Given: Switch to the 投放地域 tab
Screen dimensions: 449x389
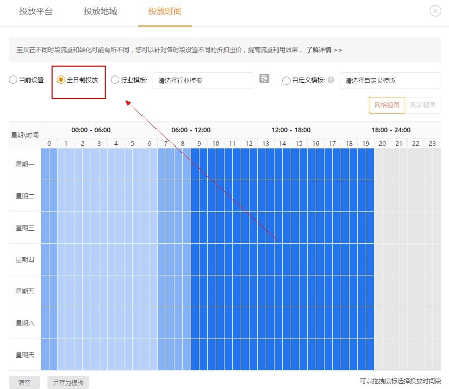Looking at the screenshot, I should [x=101, y=10].
